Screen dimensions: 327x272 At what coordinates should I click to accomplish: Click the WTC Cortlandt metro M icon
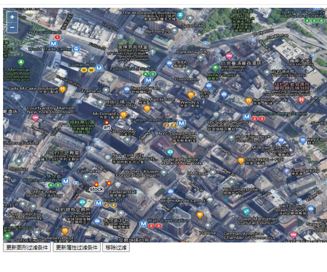[54, 43]
